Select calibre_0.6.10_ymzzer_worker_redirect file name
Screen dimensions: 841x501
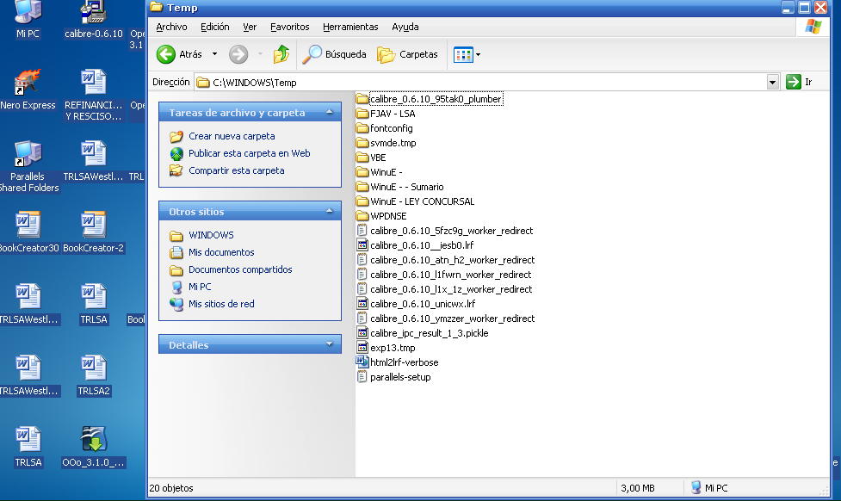click(x=452, y=319)
